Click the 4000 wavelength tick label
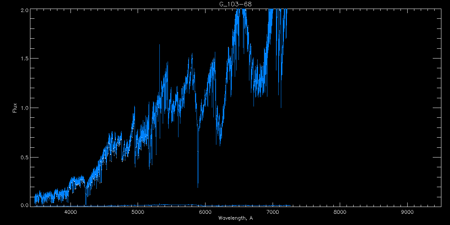This screenshot has width=450, height=225. click(70, 212)
